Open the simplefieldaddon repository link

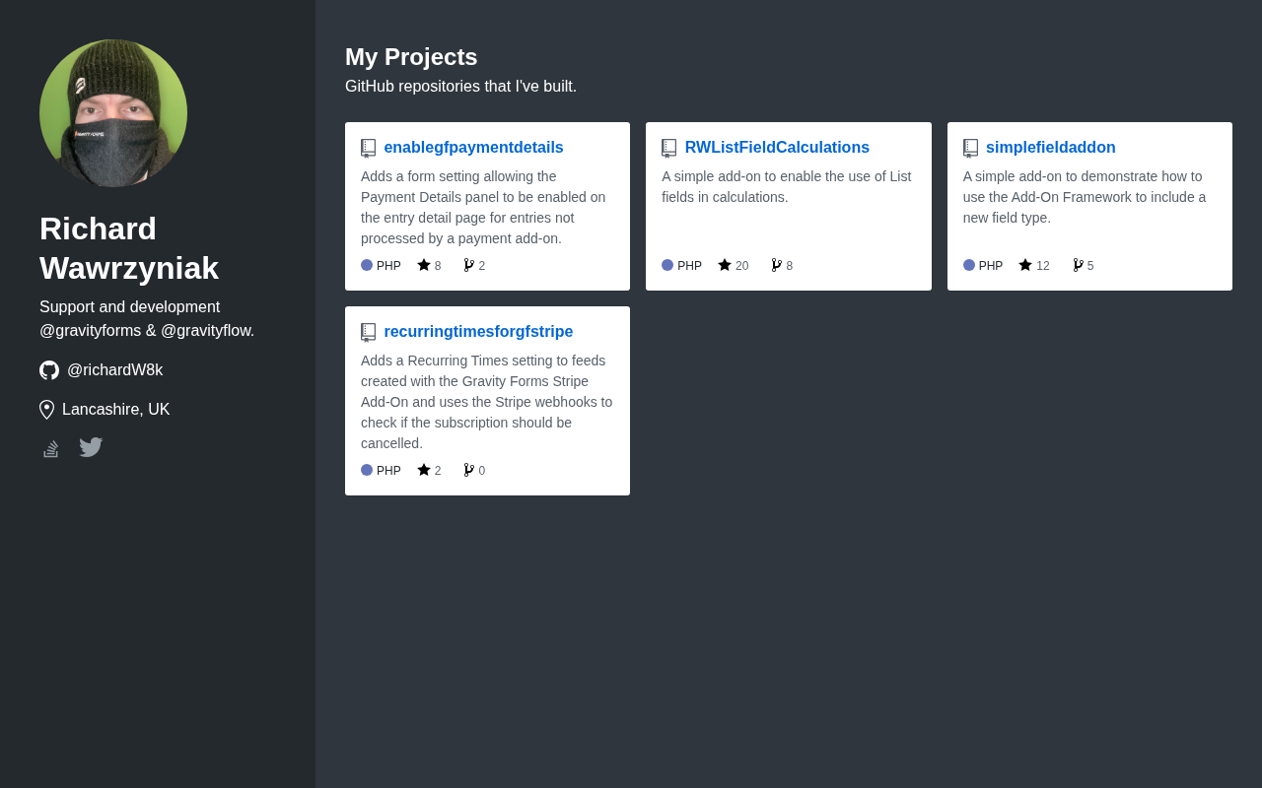1050,148
